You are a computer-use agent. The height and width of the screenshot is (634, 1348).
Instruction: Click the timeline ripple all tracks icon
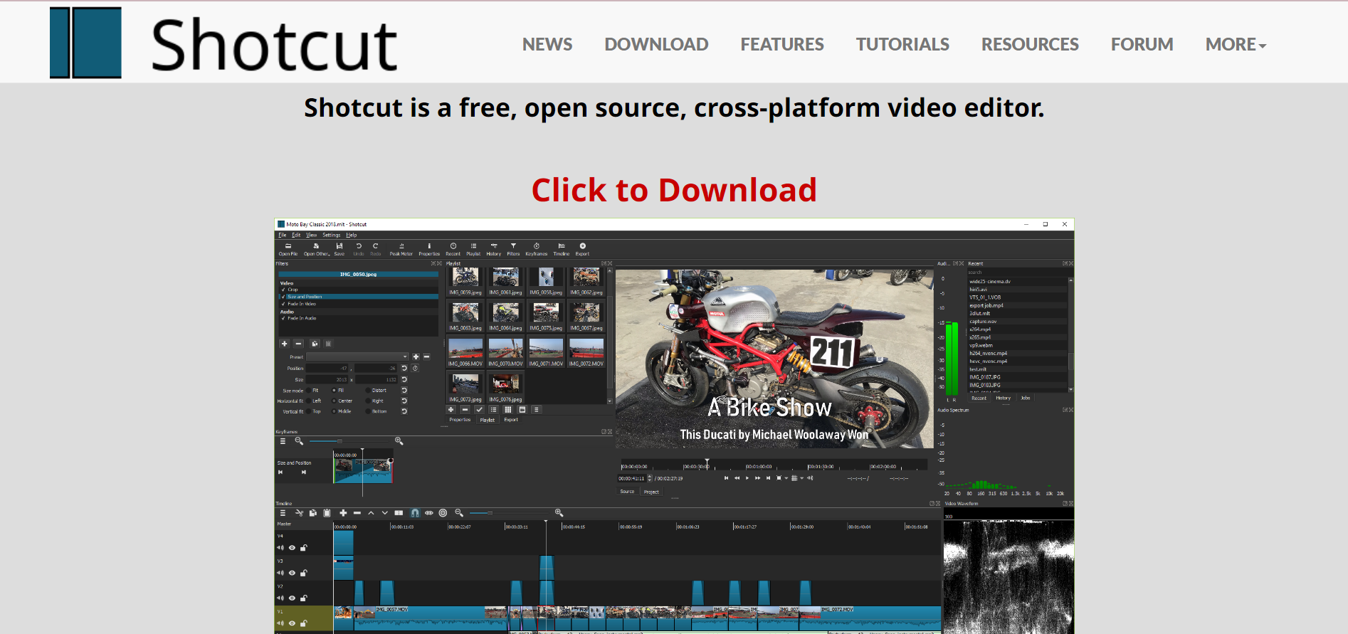pyautogui.click(x=443, y=513)
